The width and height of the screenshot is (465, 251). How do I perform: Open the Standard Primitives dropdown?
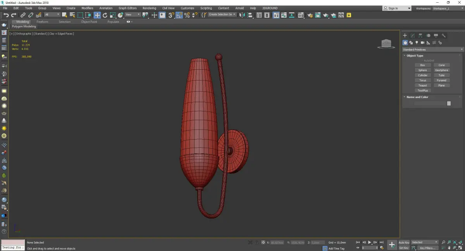[x=433, y=50]
